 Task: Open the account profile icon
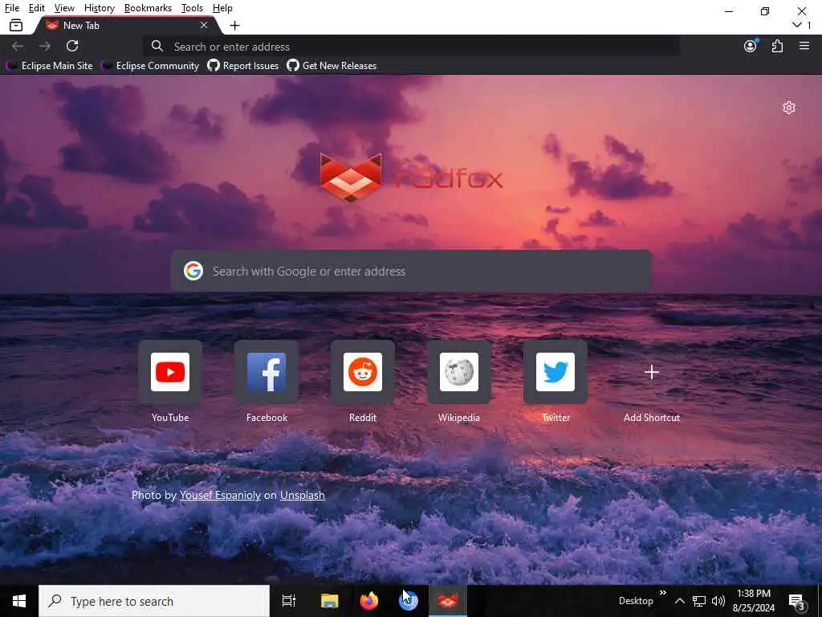click(751, 46)
